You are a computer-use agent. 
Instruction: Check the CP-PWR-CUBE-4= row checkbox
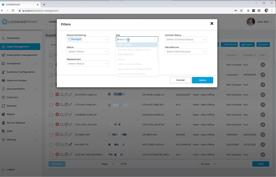tap(51, 95)
